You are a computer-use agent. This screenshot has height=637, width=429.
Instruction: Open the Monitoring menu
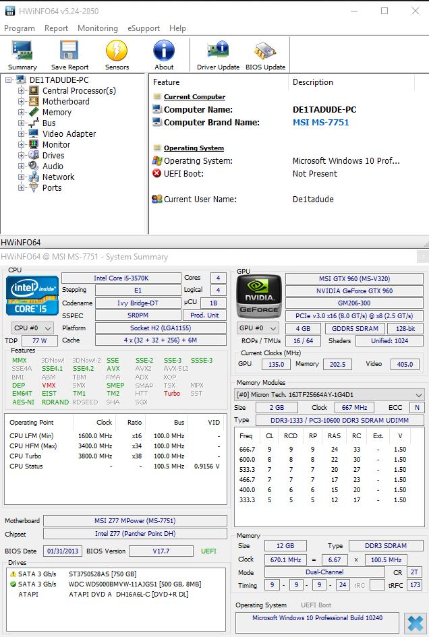coord(98,28)
